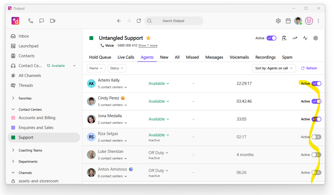Click the Refresh button

(x=309, y=68)
